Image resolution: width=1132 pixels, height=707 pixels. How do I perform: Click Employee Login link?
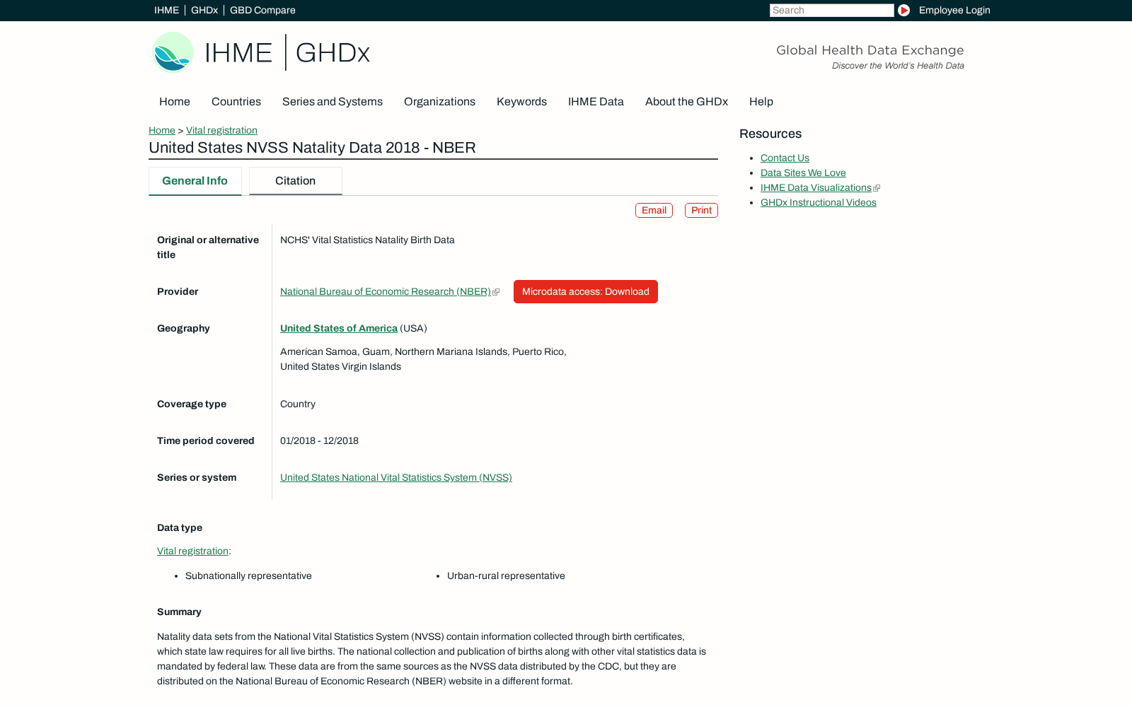point(954,10)
